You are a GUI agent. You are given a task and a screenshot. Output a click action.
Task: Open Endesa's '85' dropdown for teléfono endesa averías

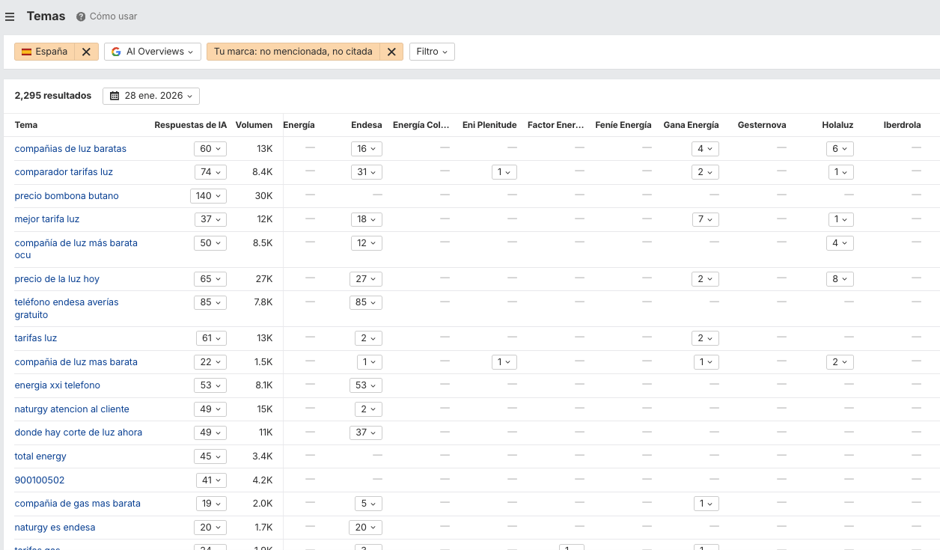pyautogui.click(x=365, y=302)
